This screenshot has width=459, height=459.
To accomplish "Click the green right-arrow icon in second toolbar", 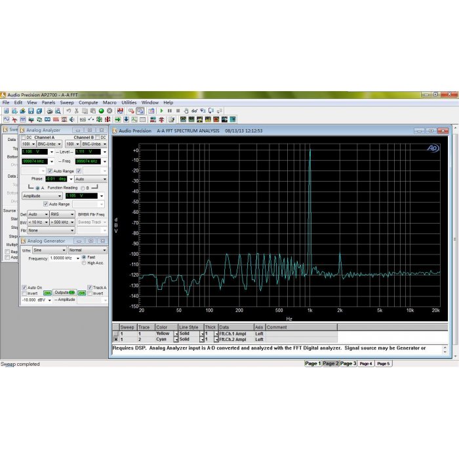I will point(117,119).
